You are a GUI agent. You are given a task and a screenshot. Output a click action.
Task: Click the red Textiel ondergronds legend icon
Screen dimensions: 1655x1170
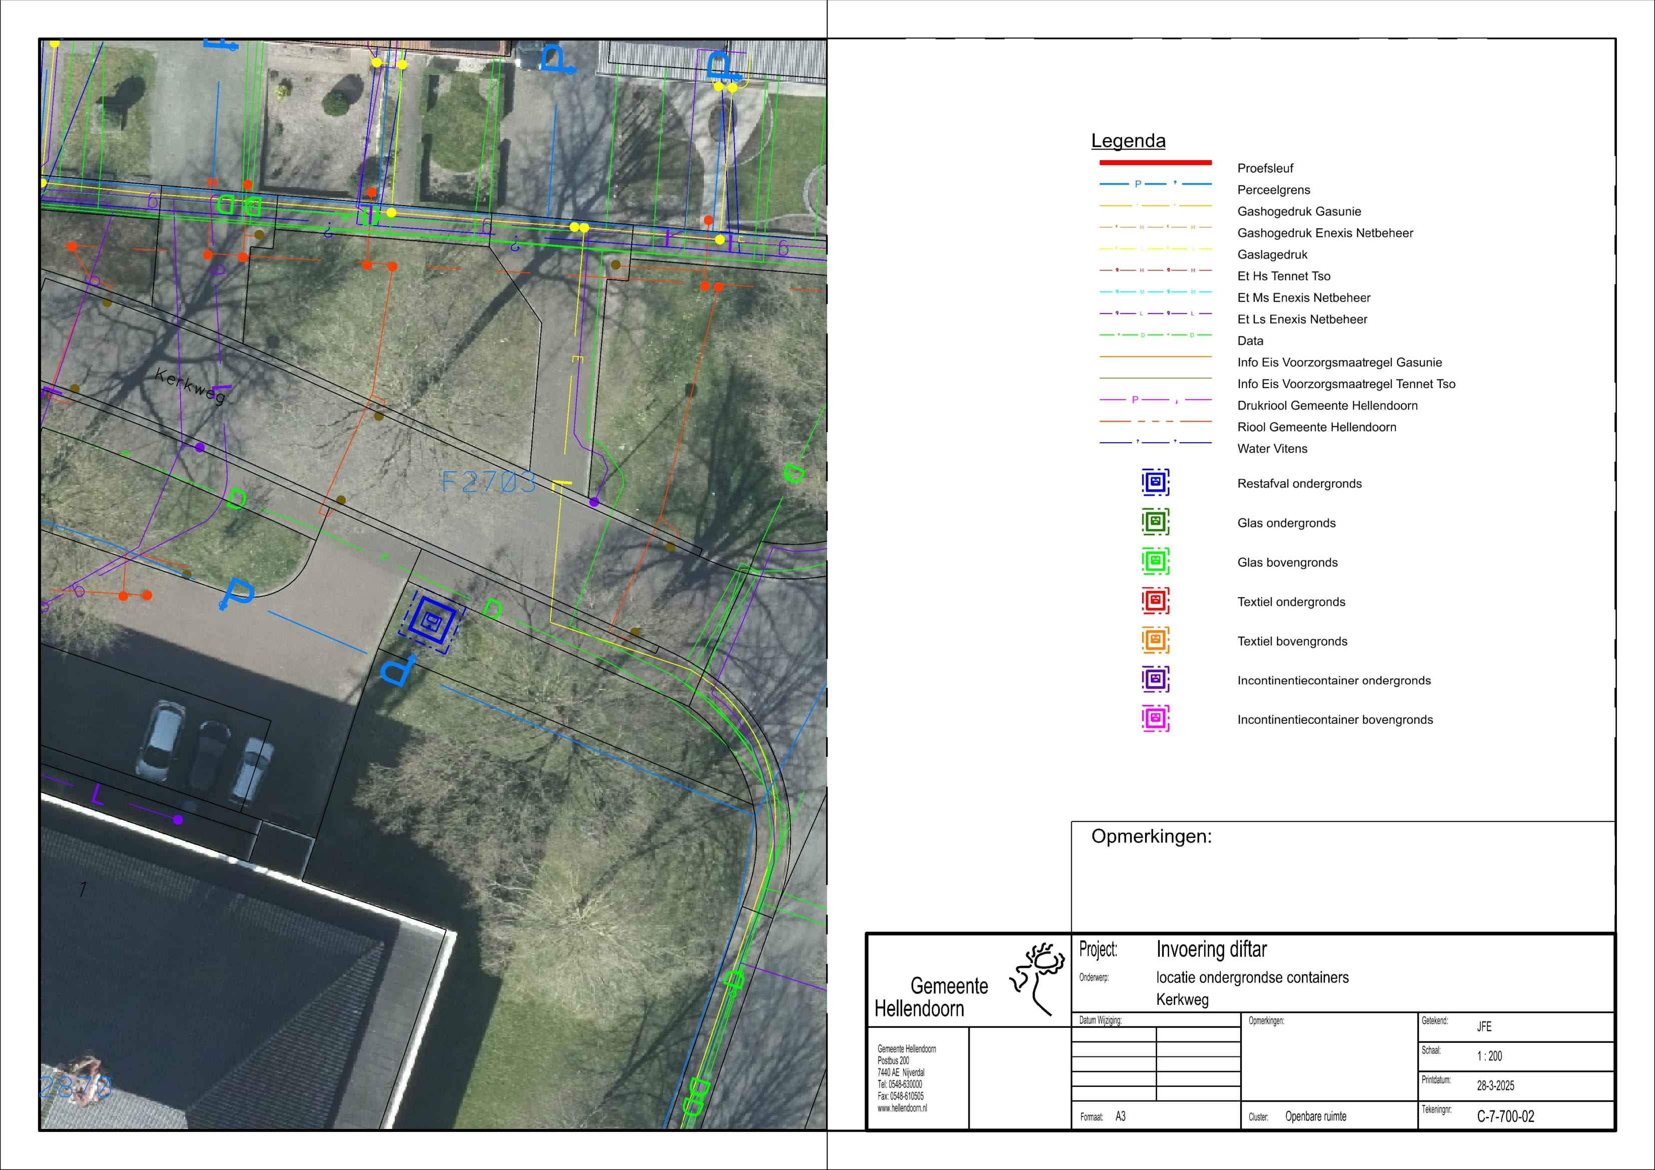point(1155,600)
